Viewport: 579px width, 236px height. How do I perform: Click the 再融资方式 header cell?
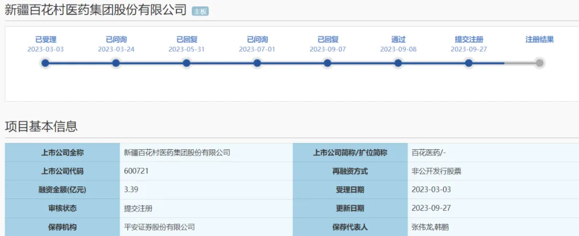coord(350,171)
